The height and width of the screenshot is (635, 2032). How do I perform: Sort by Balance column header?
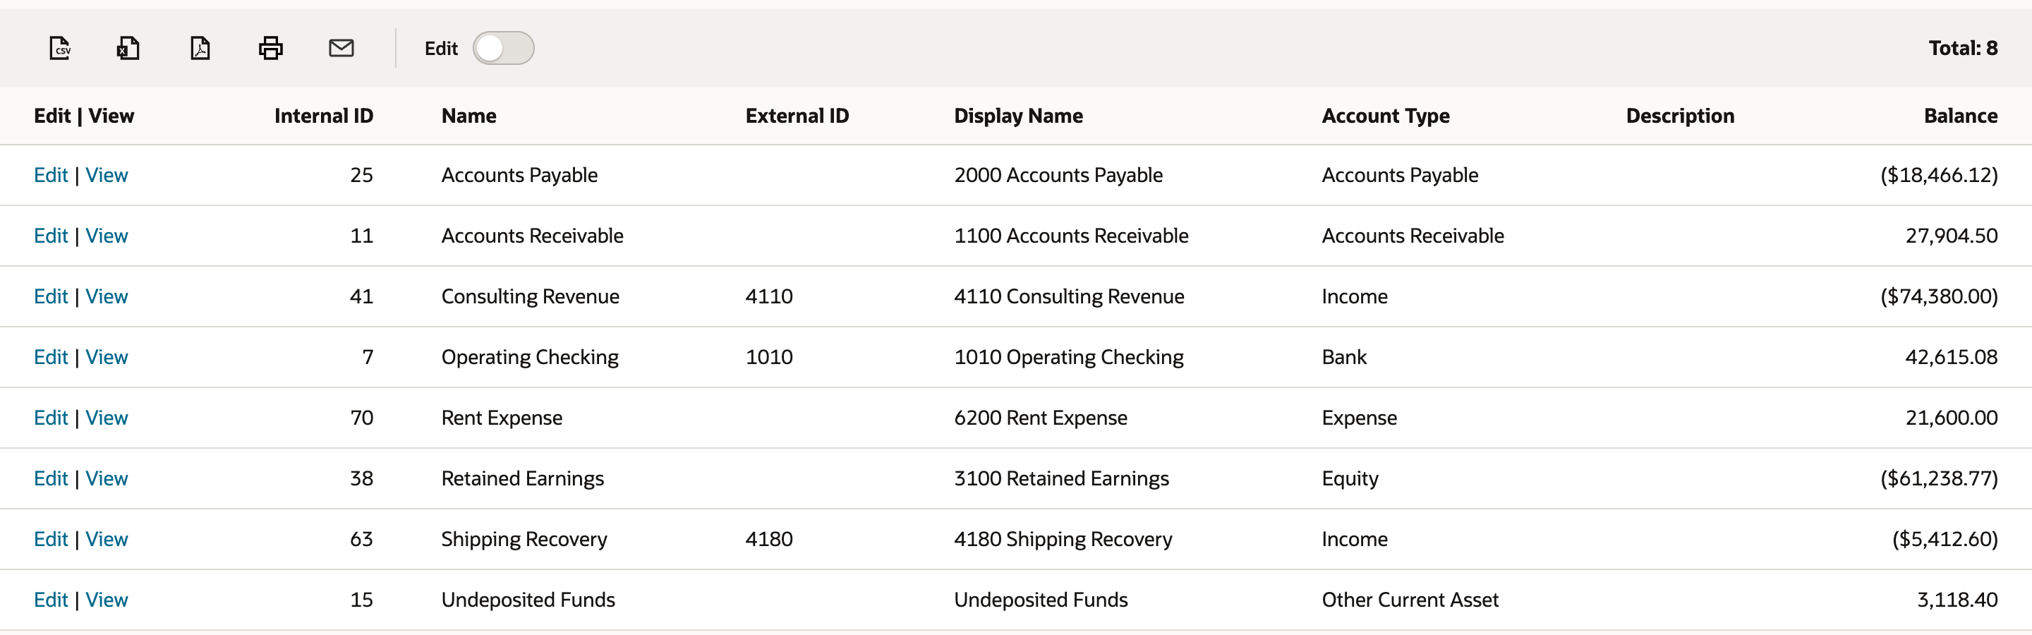(1960, 116)
